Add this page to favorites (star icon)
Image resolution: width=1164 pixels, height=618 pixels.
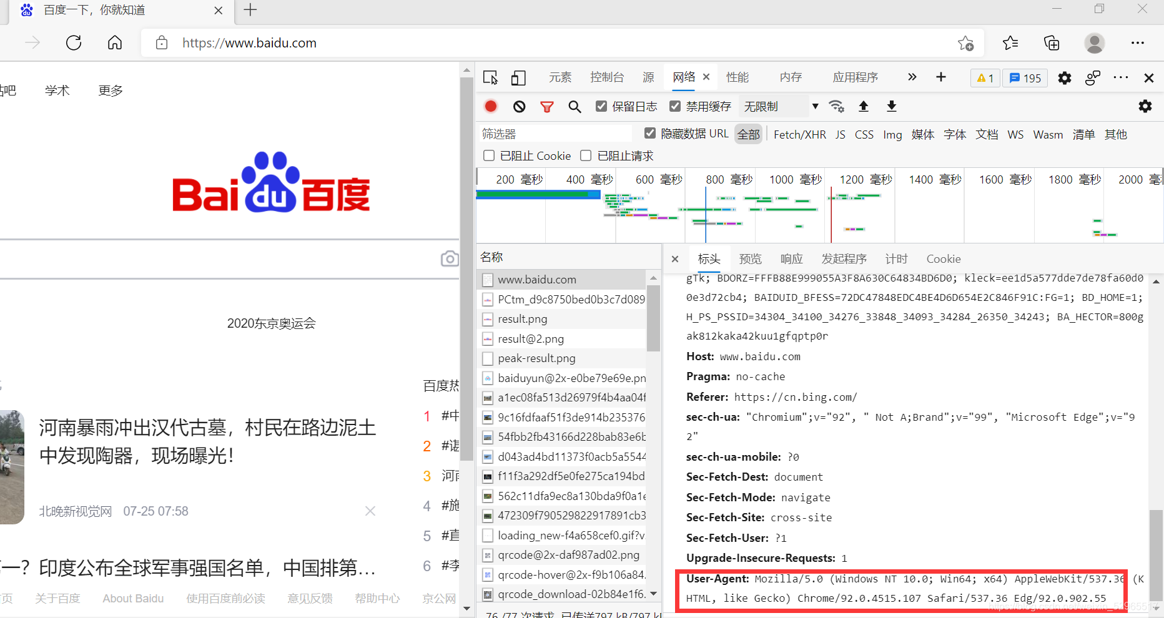pyautogui.click(x=965, y=43)
